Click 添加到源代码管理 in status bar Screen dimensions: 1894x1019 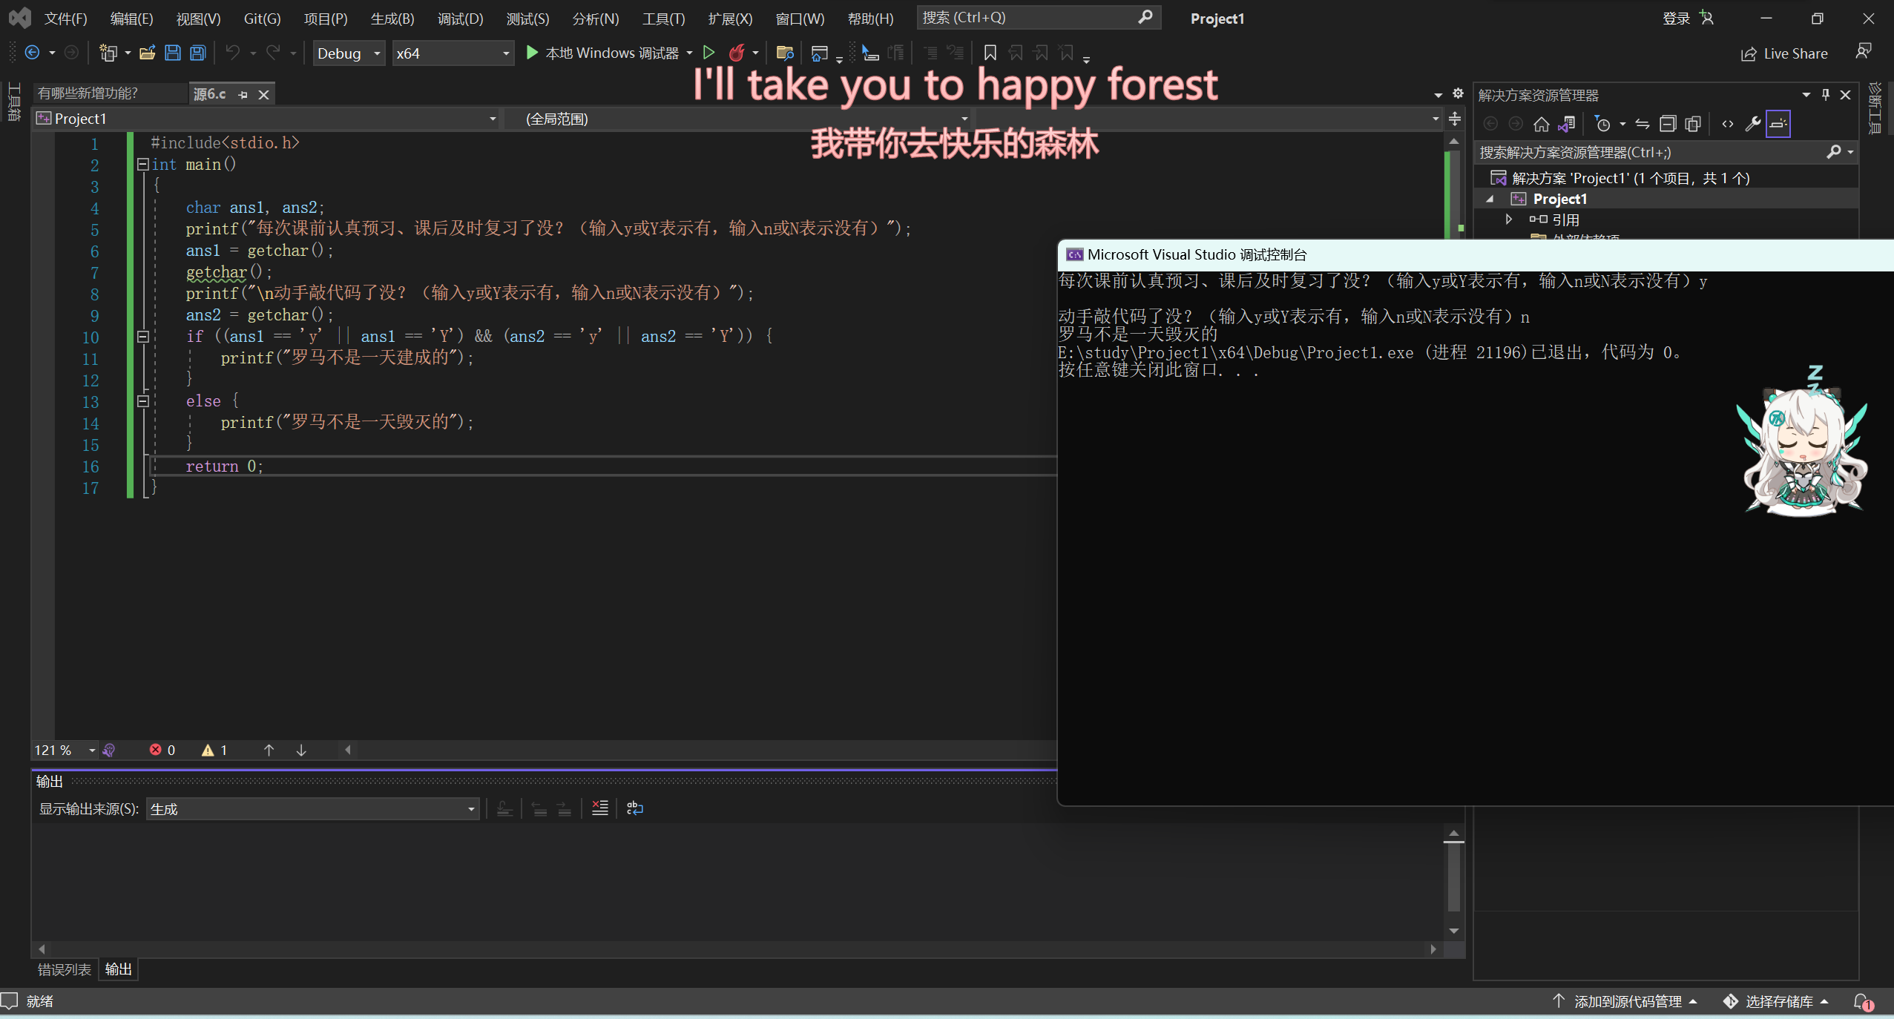coord(1627,1001)
